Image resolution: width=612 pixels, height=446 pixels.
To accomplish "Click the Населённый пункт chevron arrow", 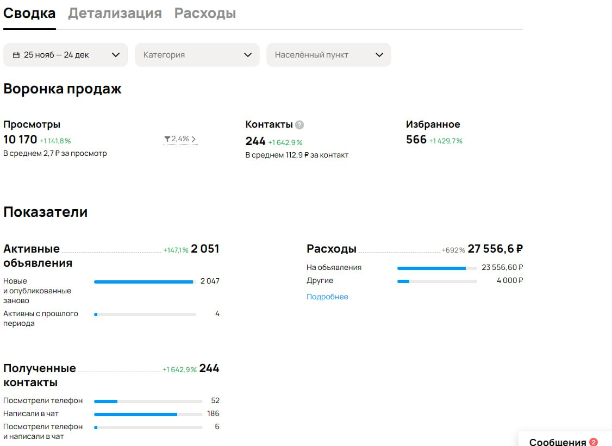I will click(379, 55).
